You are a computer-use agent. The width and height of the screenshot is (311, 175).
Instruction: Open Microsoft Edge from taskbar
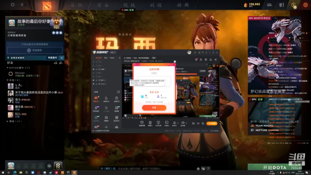tap(15, 173)
